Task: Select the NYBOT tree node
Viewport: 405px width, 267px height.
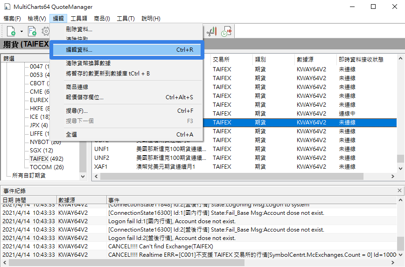Action: tap(45, 142)
